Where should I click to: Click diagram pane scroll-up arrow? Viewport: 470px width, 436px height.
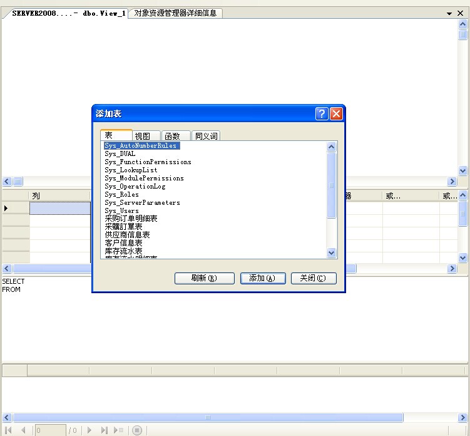click(x=463, y=24)
